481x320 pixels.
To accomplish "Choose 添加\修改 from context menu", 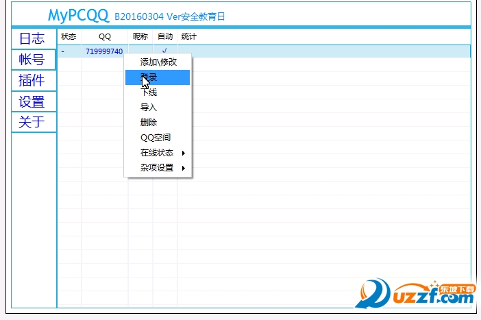I will (x=158, y=62).
